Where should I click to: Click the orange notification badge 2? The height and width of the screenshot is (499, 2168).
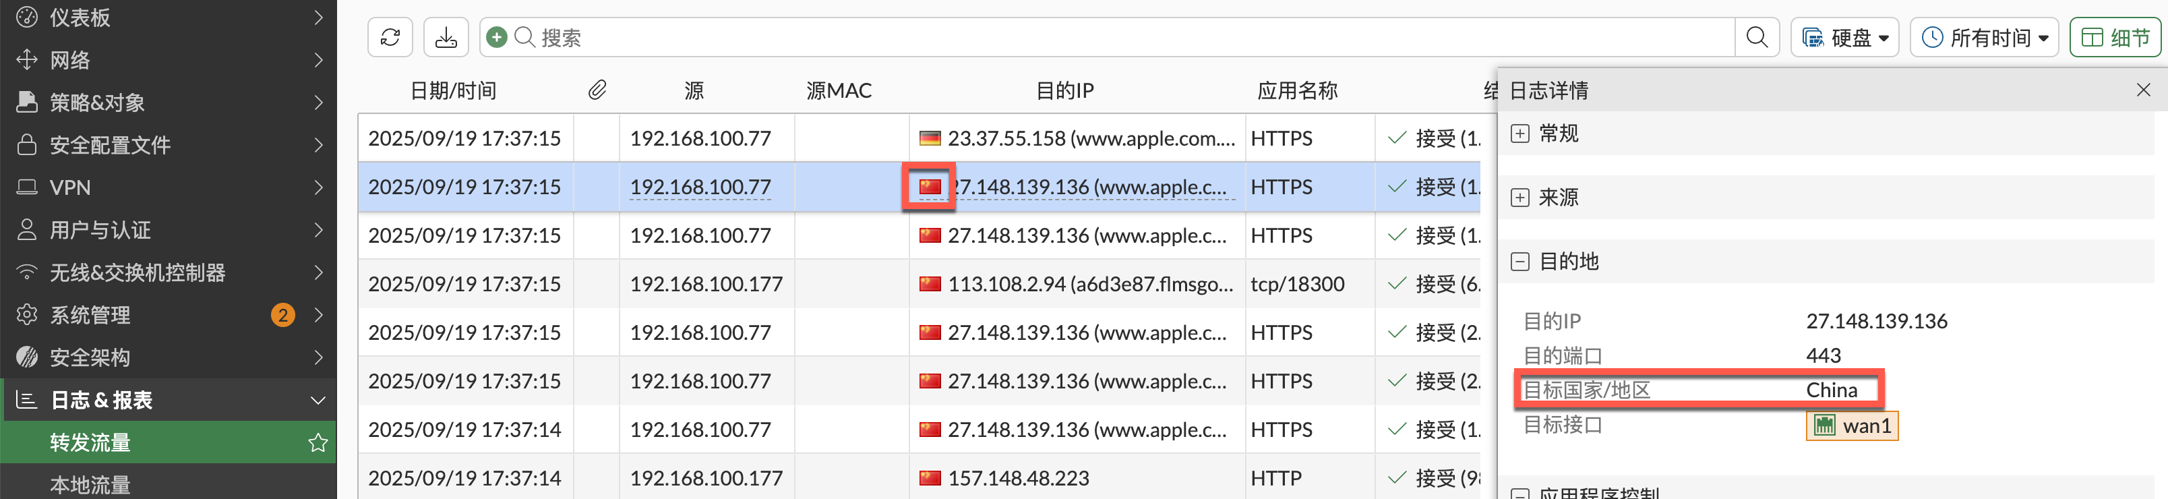(x=282, y=315)
